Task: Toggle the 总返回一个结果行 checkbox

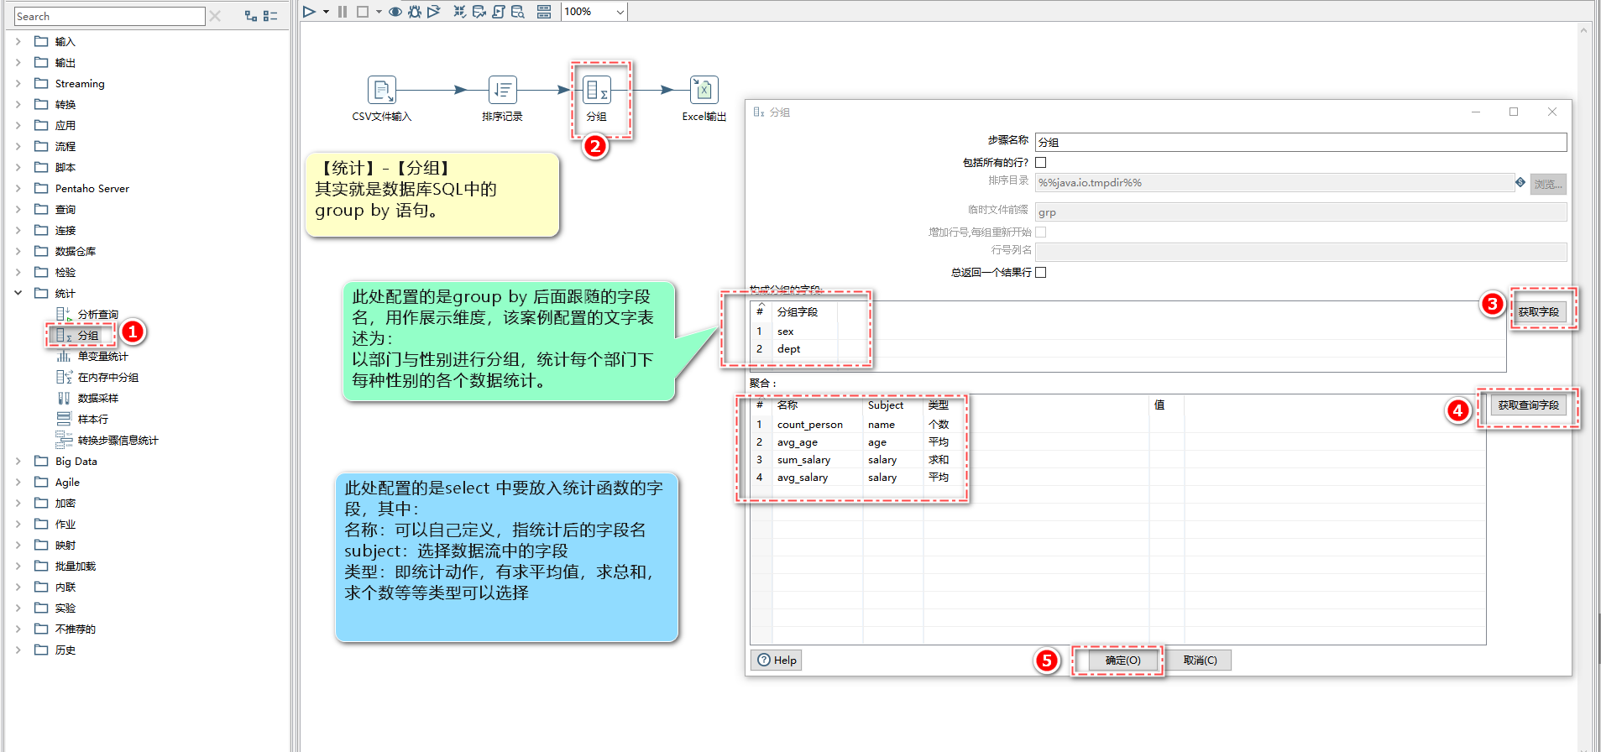Action: tap(1041, 272)
